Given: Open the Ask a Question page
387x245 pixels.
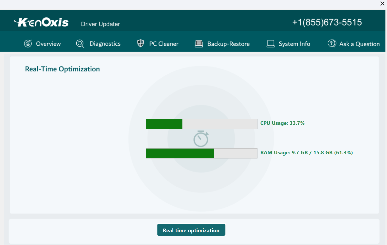Looking at the screenshot, I should [x=359, y=44].
